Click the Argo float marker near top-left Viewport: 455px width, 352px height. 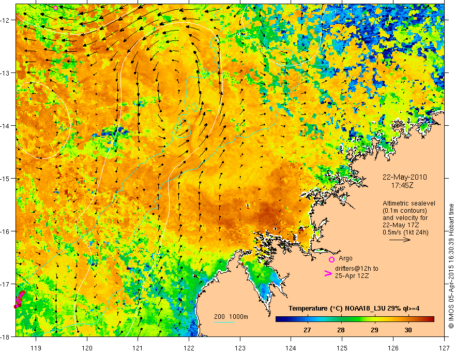(x=56, y=8)
